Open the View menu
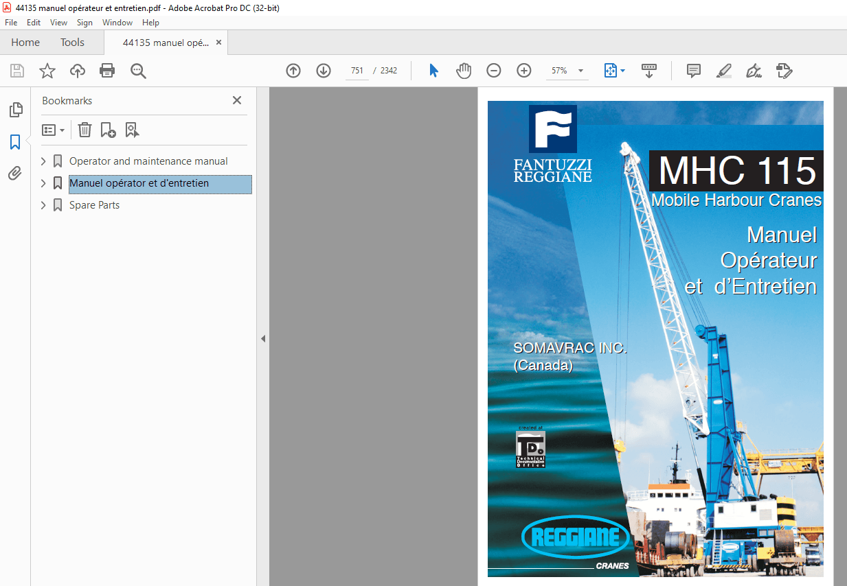The image size is (847, 586). point(58,22)
